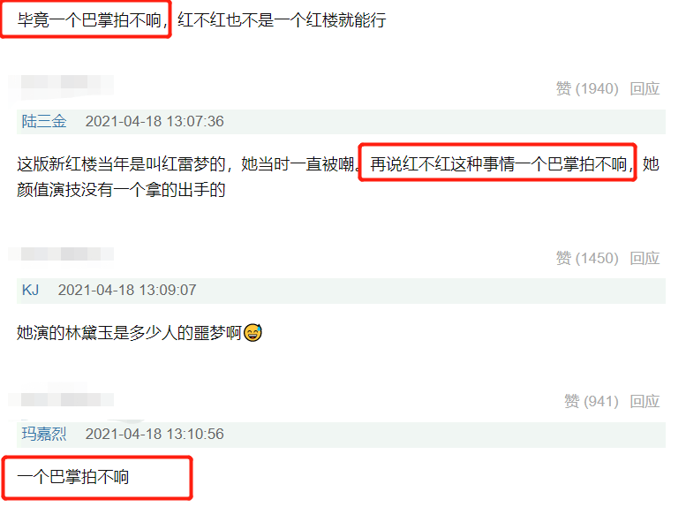Reply to the comment with 1450 likes
The image size is (686, 507).
(x=645, y=258)
